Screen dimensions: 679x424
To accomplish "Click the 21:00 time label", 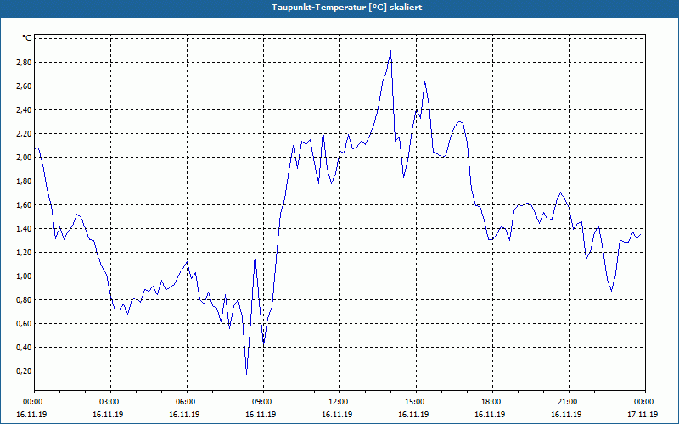I will click(x=569, y=402).
